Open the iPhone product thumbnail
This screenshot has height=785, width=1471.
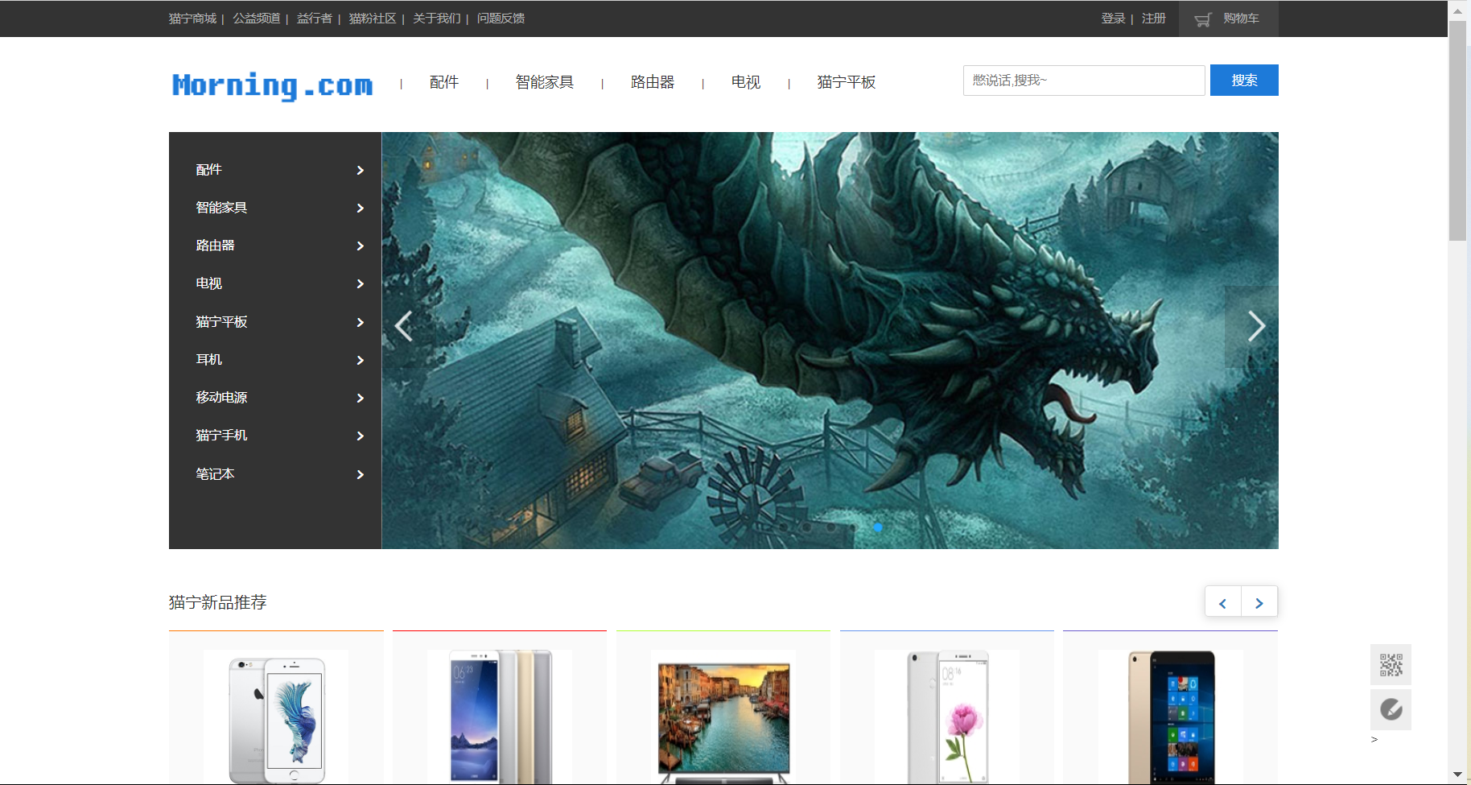click(x=276, y=717)
